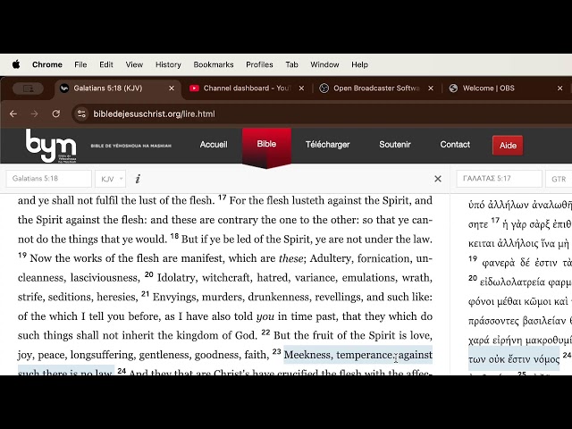
Task: Click the highlighted text 'Meekness, temperance'
Action: click(338, 355)
